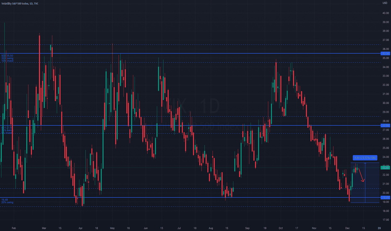Click the 39.00 price axis label
Screen dimensions: 391x231
(x=386, y=22)
